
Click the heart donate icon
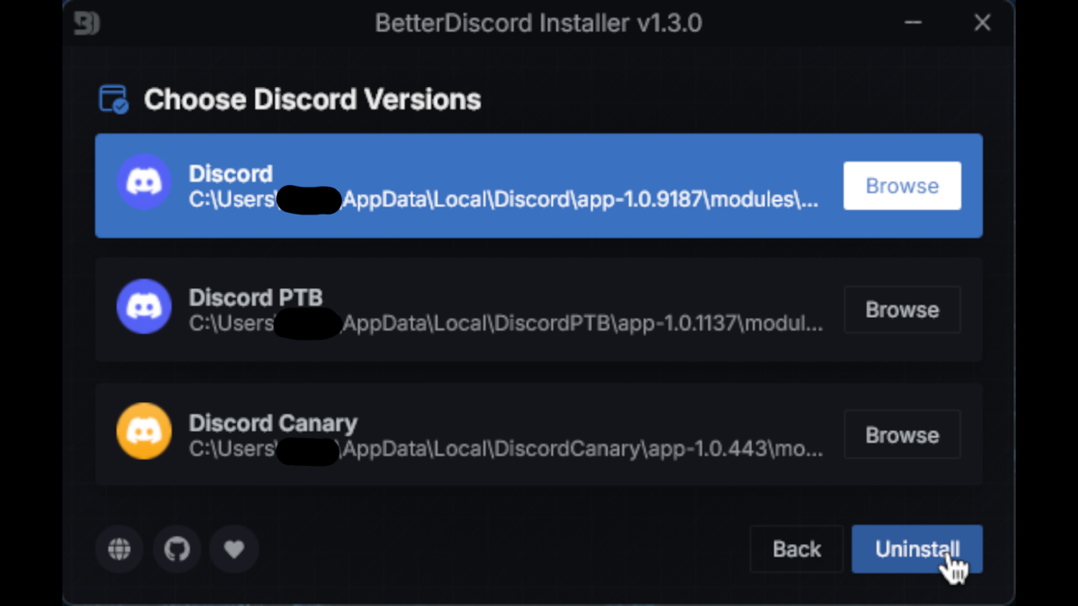pyautogui.click(x=234, y=549)
